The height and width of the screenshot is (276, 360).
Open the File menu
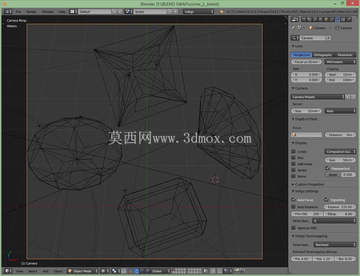click(x=18, y=12)
